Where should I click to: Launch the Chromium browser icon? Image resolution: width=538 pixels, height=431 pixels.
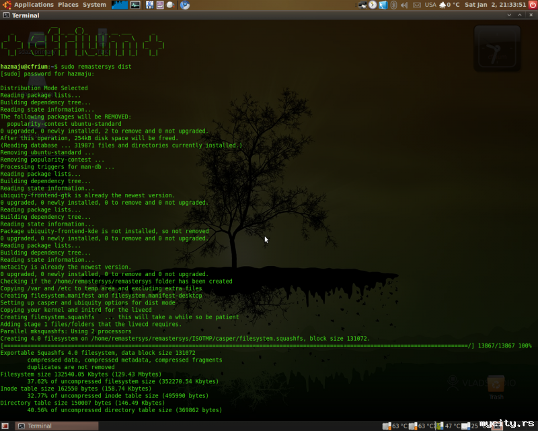pyautogui.click(x=184, y=5)
